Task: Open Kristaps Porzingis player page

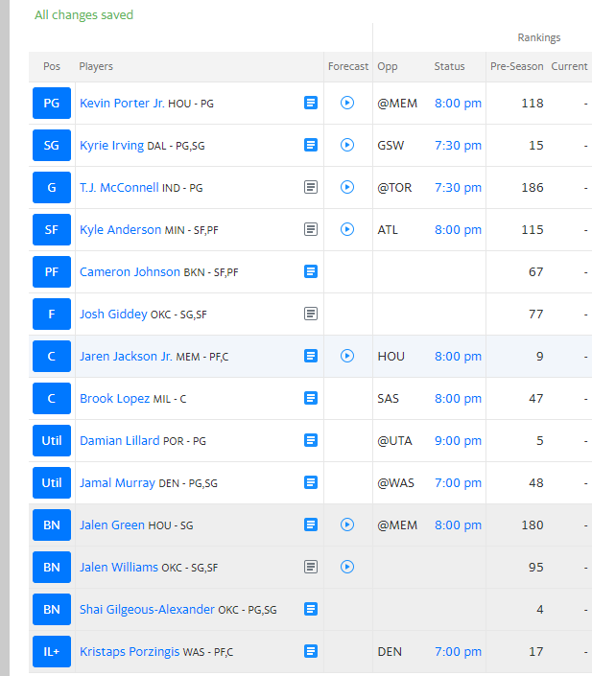Action: (x=130, y=652)
